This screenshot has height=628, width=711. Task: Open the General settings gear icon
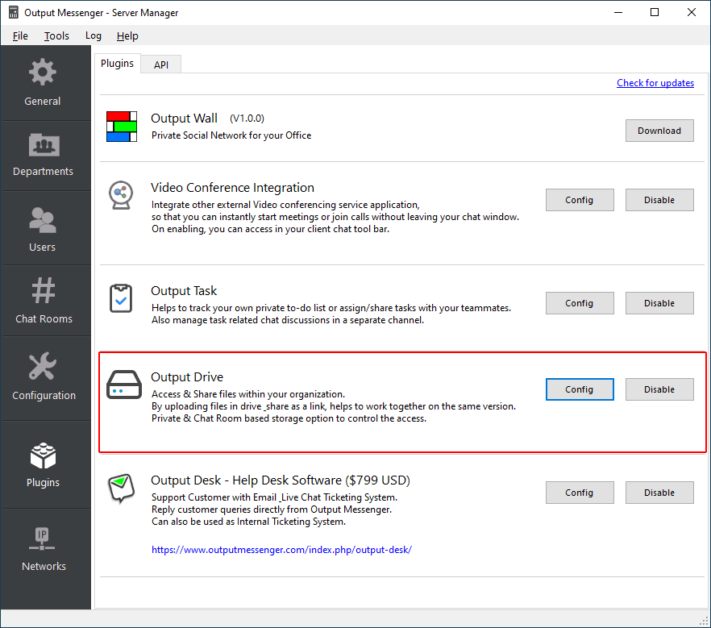[x=43, y=72]
